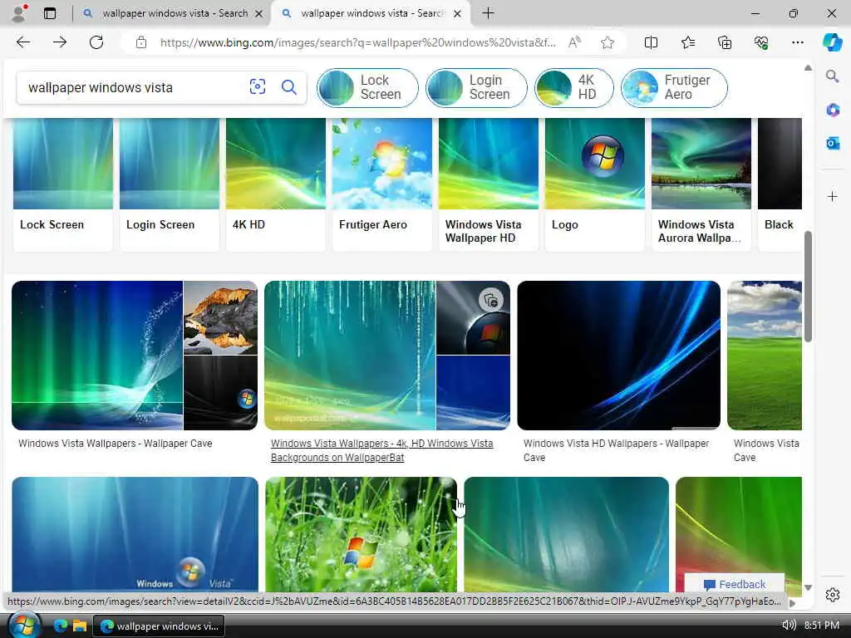Click the page vertical scrollbar thumb
Image resolution: width=851 pixels, height=638 pixels.
click(808, 287)
